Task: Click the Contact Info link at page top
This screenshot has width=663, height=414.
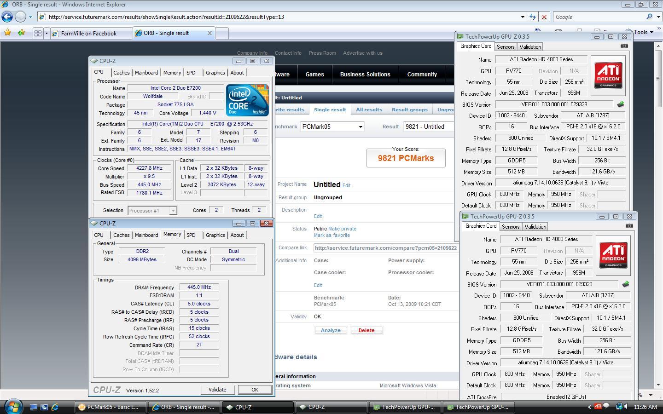Action: click(x=288, y=53)
